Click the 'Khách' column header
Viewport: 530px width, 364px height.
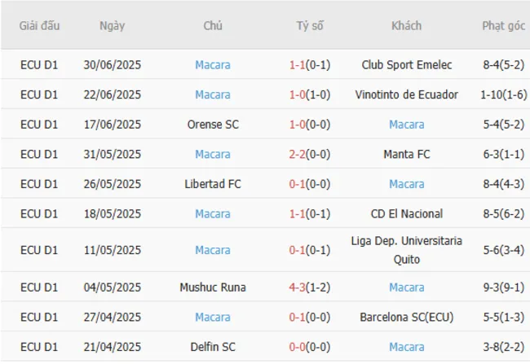pos(406,25)
